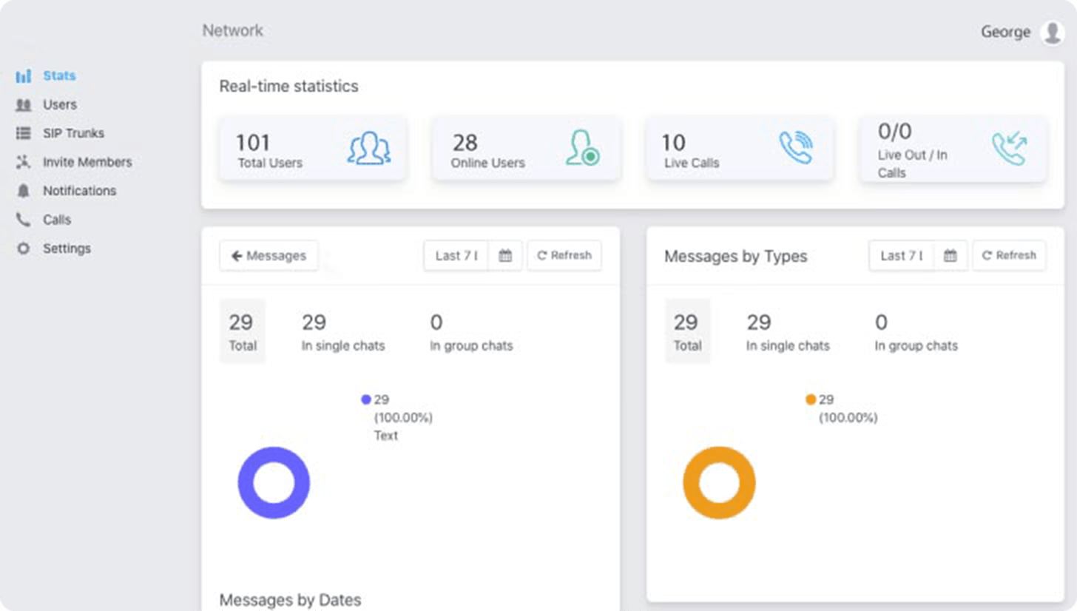Click George's profile avatar icon
This screenshot has width=1077, height=611.
click(x=1052, y=33)
